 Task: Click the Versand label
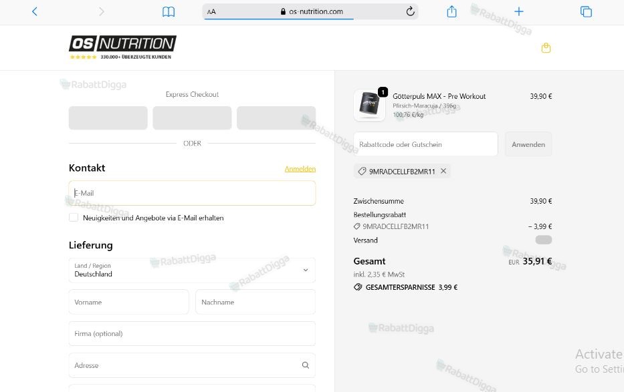click(365, 240)
